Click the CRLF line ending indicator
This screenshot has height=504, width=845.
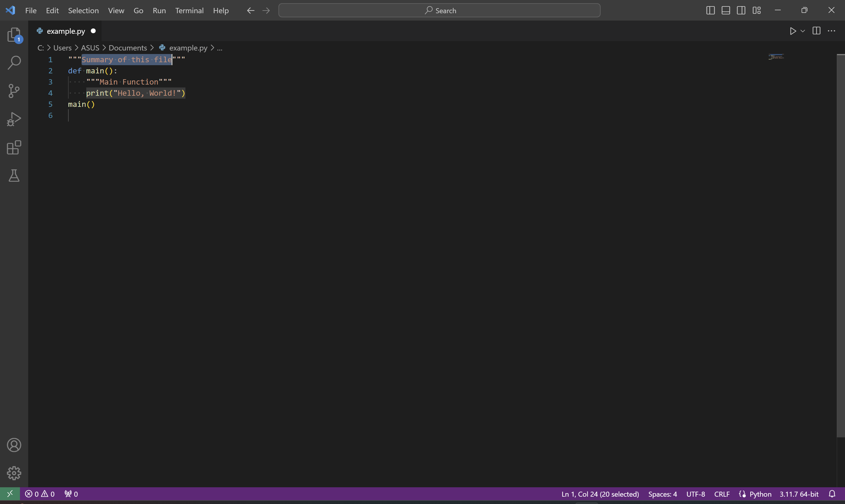[x=722, y=494]
